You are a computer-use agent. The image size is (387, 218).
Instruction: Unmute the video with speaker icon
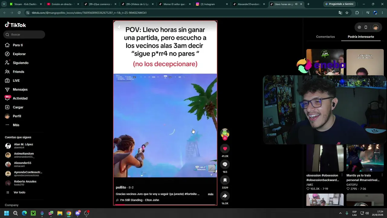(x=120, y=27)
